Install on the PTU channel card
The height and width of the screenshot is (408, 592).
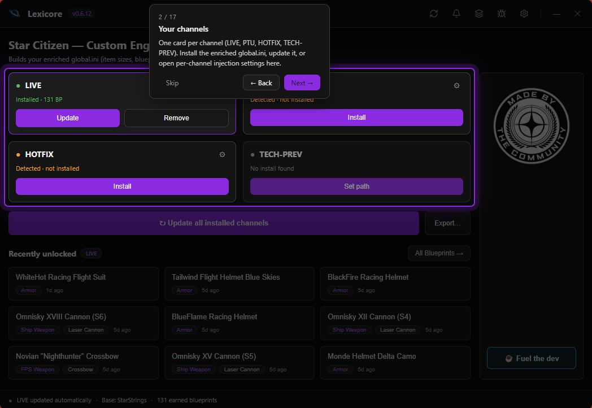[x=356, y=118]
